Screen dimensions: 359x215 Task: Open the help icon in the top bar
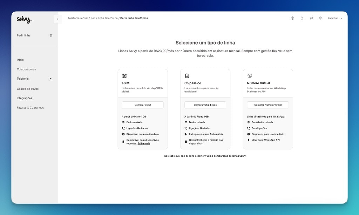[292, 18]
